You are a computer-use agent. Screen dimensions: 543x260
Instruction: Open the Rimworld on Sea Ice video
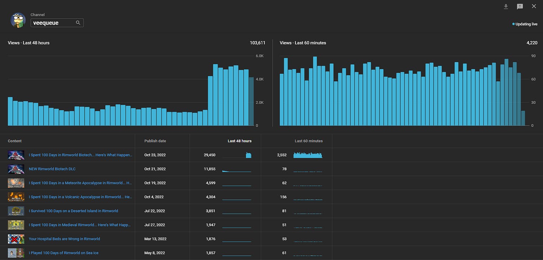coord(63,253)
